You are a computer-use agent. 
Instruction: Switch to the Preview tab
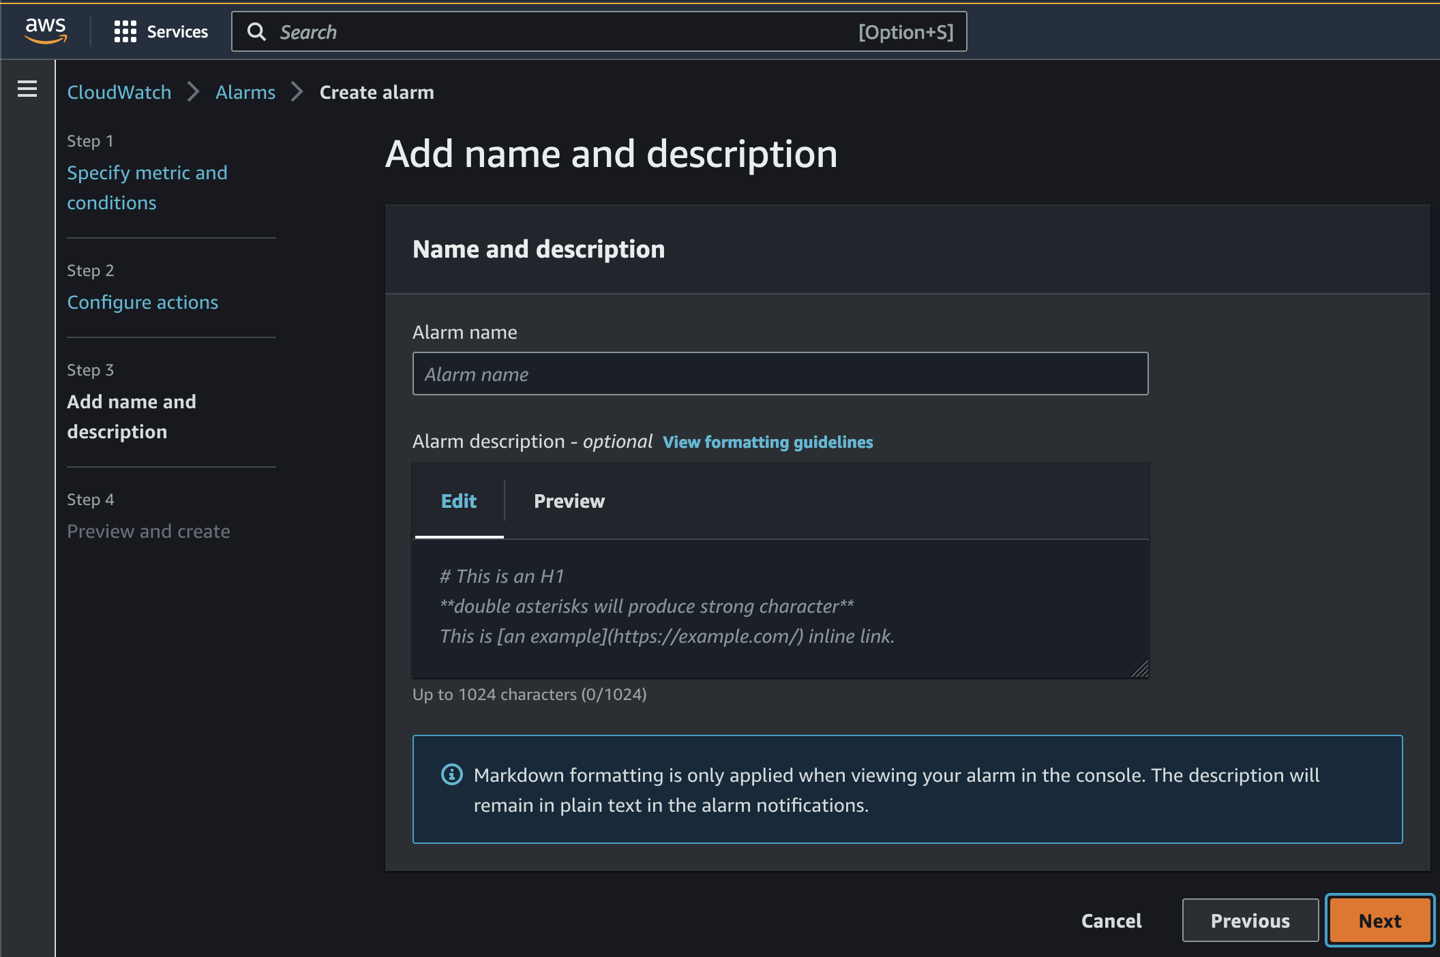[569, 502]
